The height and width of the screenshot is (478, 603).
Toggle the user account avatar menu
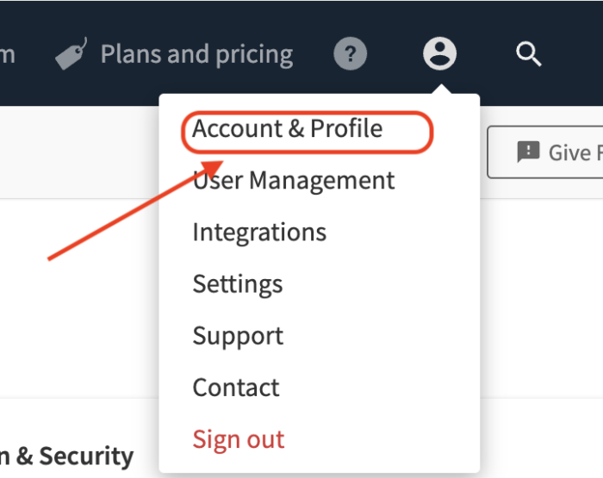(x=439, y=53)
